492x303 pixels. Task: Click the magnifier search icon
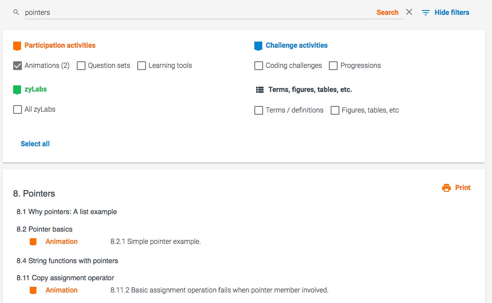(x=16, y=13)
